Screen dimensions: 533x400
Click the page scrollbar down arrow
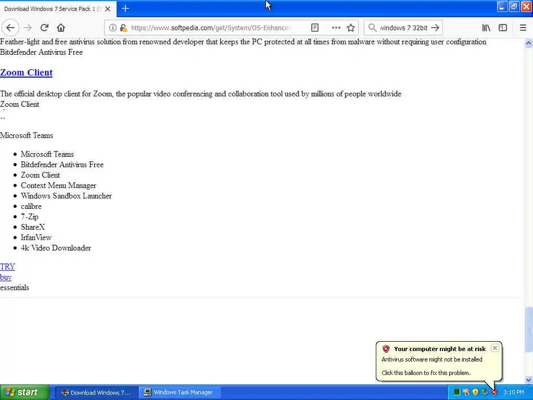coord(528,380)
